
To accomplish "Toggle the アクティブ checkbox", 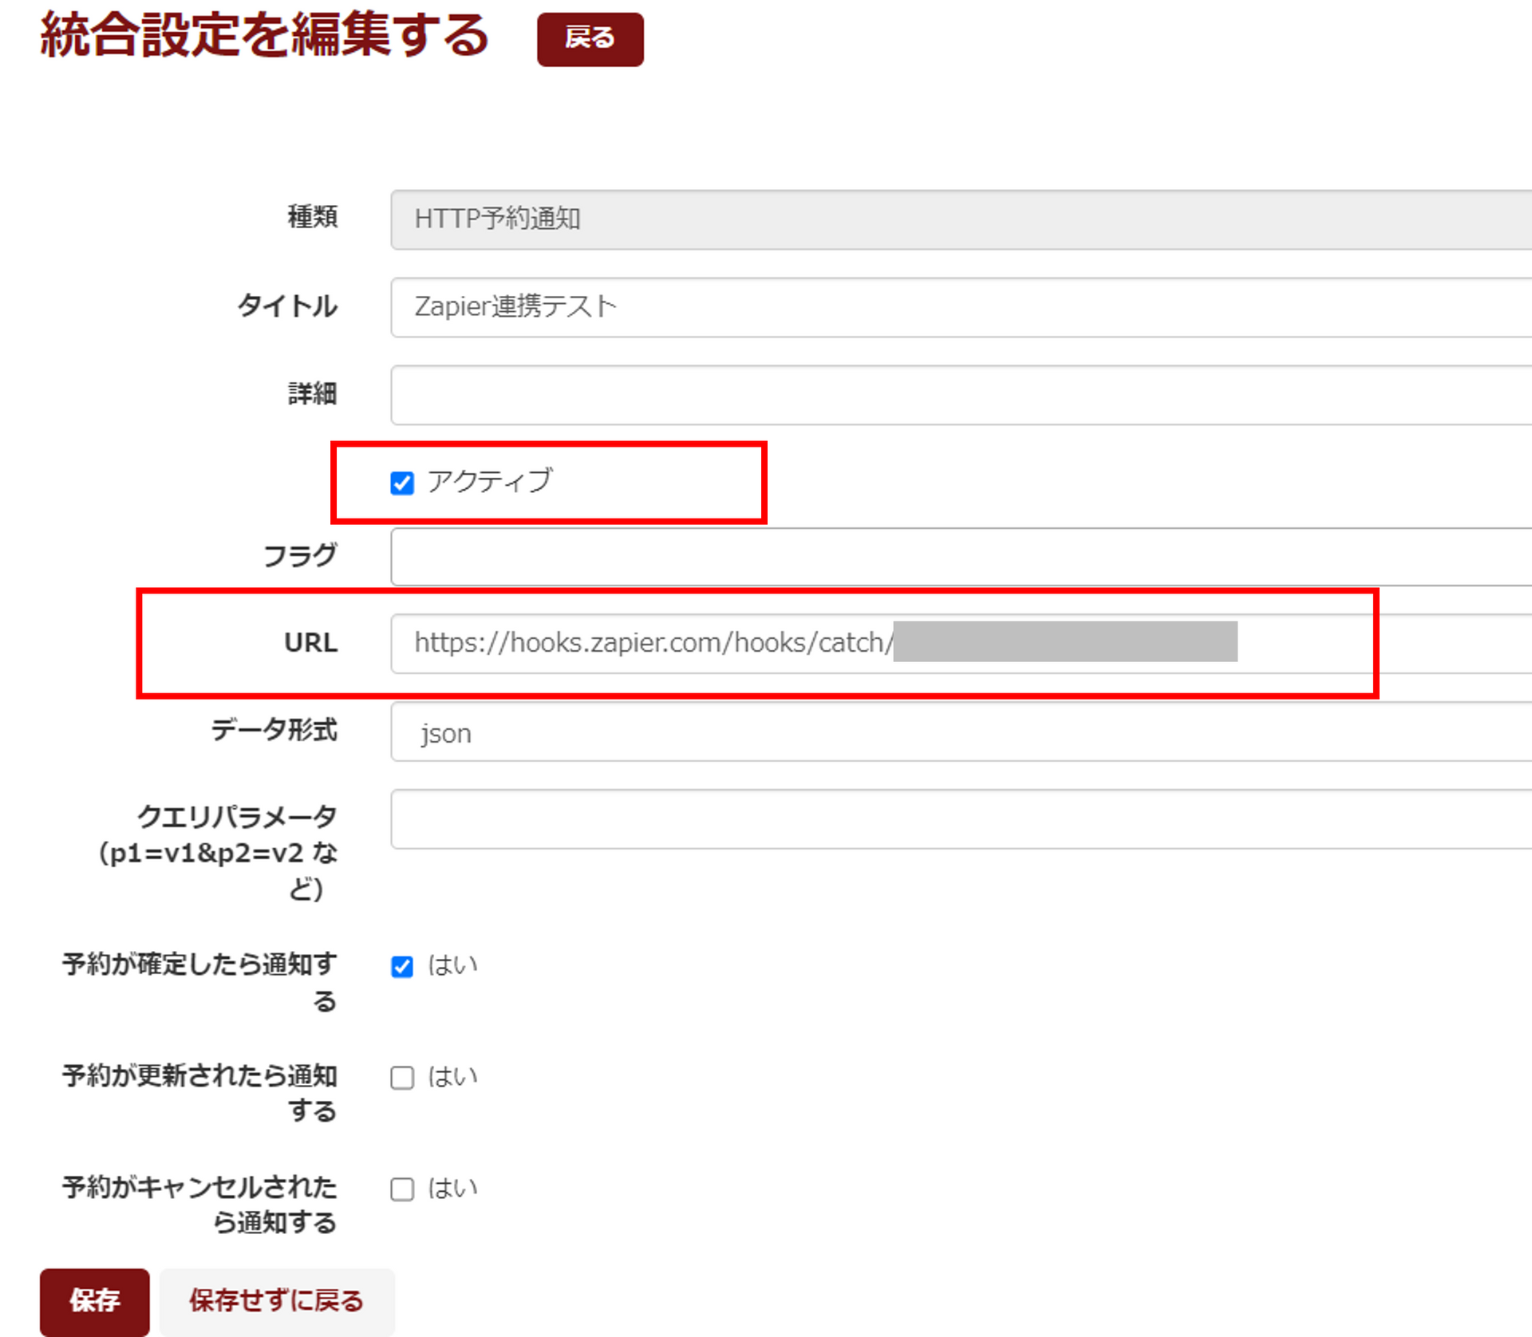I will click(x=402, y=483).
